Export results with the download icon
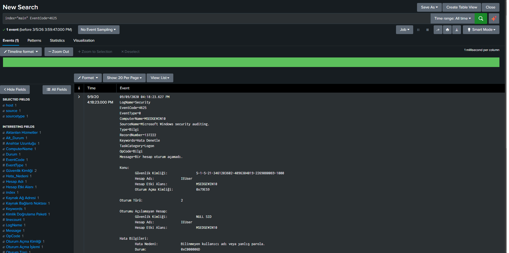Image resolution: width=509 pixels, height=253 pixels. tap(457, 30)
